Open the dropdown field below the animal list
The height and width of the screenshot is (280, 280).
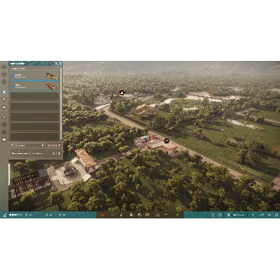tap(31, 145)
